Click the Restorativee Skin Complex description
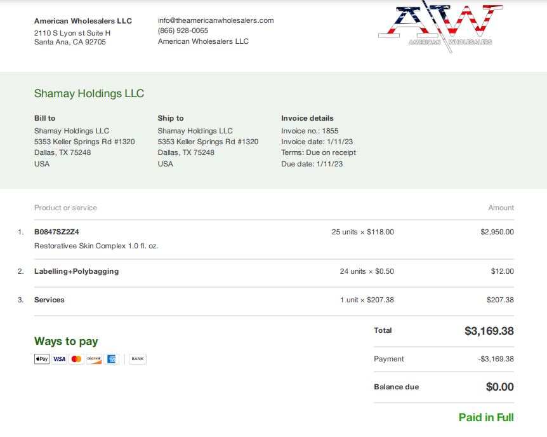 point(96,246)
